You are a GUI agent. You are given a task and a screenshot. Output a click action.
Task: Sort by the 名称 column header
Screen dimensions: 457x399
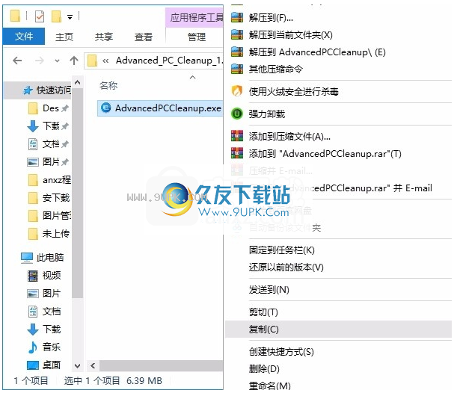pyautogui.click(x=108, y=86)
